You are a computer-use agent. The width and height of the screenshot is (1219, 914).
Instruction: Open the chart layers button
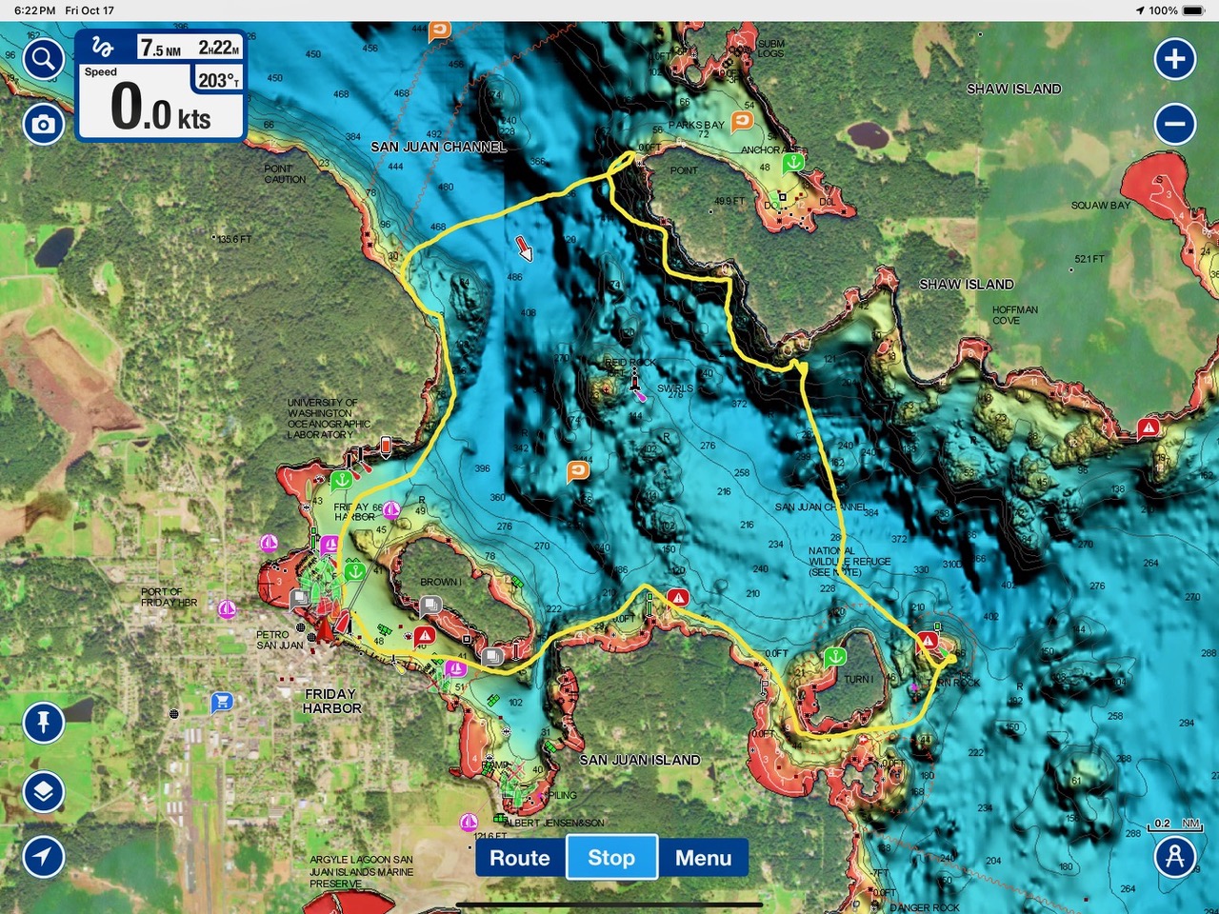[43, 791]
